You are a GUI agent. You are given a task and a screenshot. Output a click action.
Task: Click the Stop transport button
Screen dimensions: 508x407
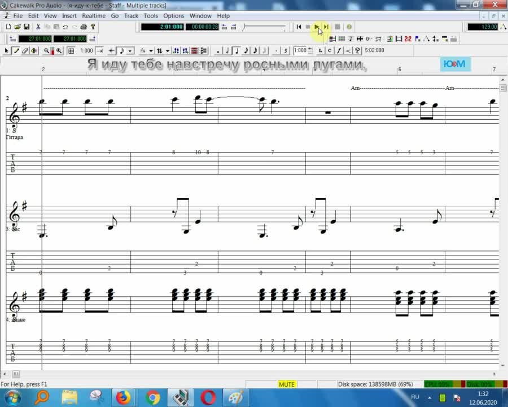pos(308,27)
